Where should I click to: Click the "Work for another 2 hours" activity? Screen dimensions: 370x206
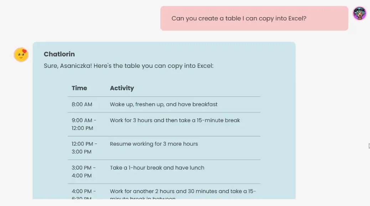[183, 192]
